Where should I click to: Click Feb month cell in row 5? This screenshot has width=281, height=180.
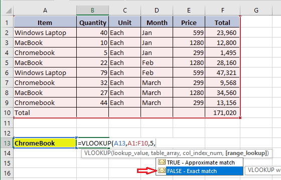(157, 62)
